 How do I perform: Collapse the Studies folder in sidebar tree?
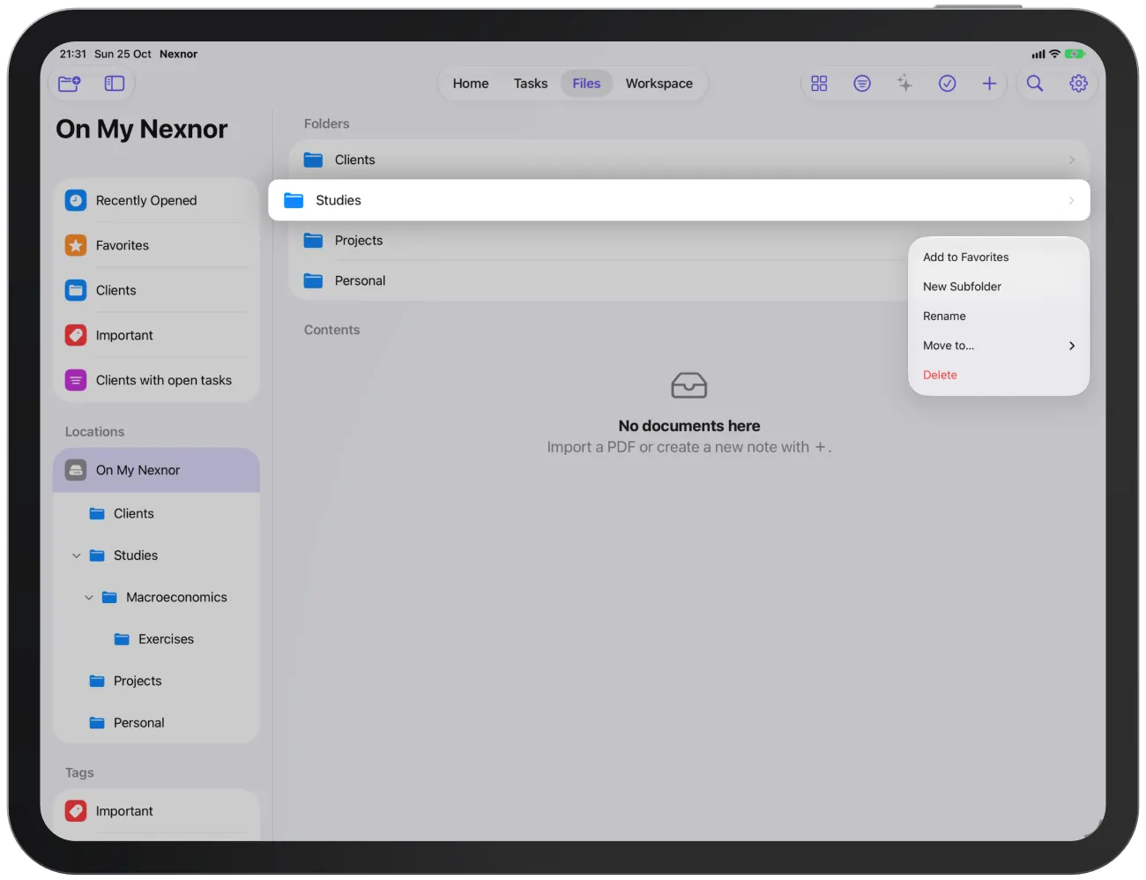point(77,556)
